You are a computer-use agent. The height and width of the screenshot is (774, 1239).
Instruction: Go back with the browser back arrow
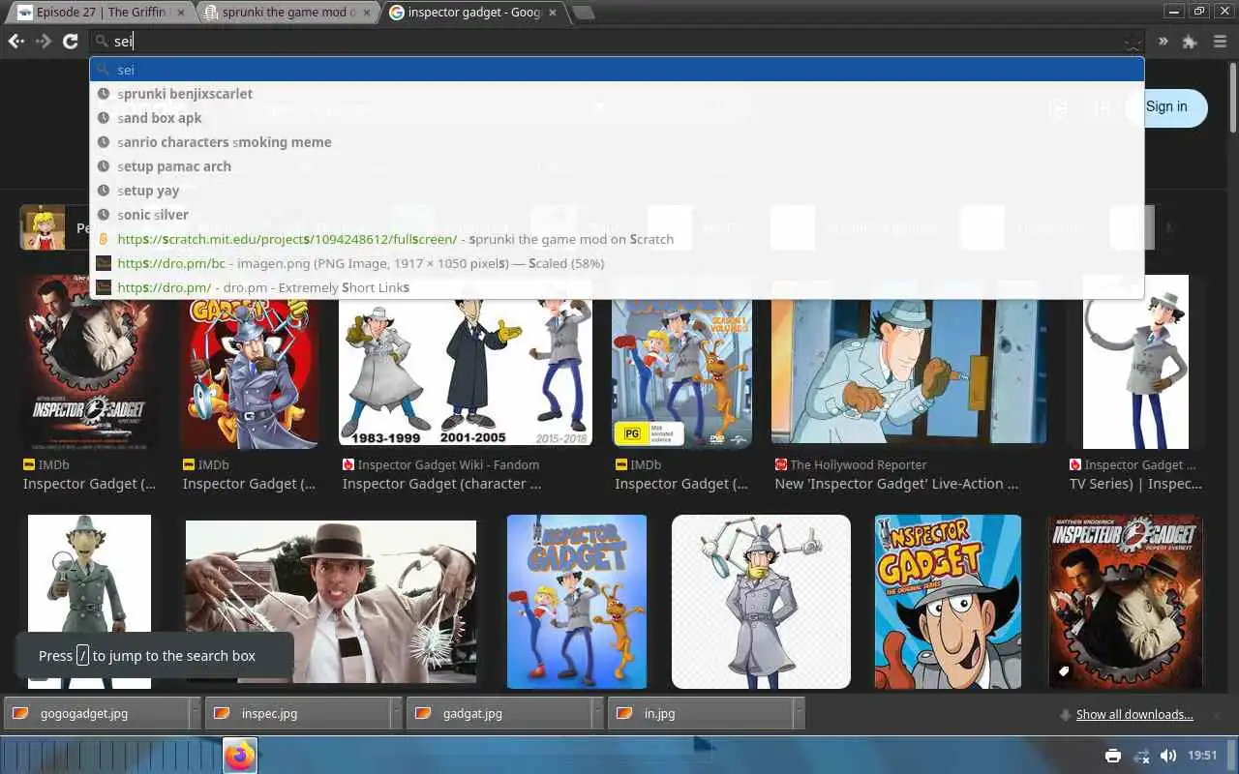tap(15, 42)
